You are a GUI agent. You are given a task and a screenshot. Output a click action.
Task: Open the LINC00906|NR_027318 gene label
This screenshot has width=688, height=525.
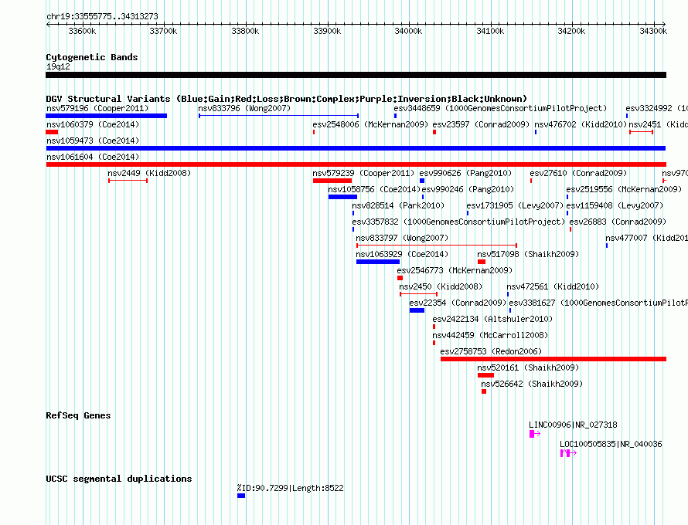tap(573, 425)
